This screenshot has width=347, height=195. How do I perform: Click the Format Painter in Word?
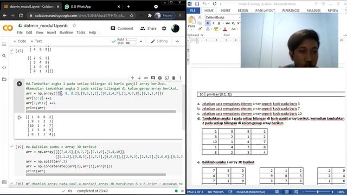pyautogui.click(x=200, y=29)
